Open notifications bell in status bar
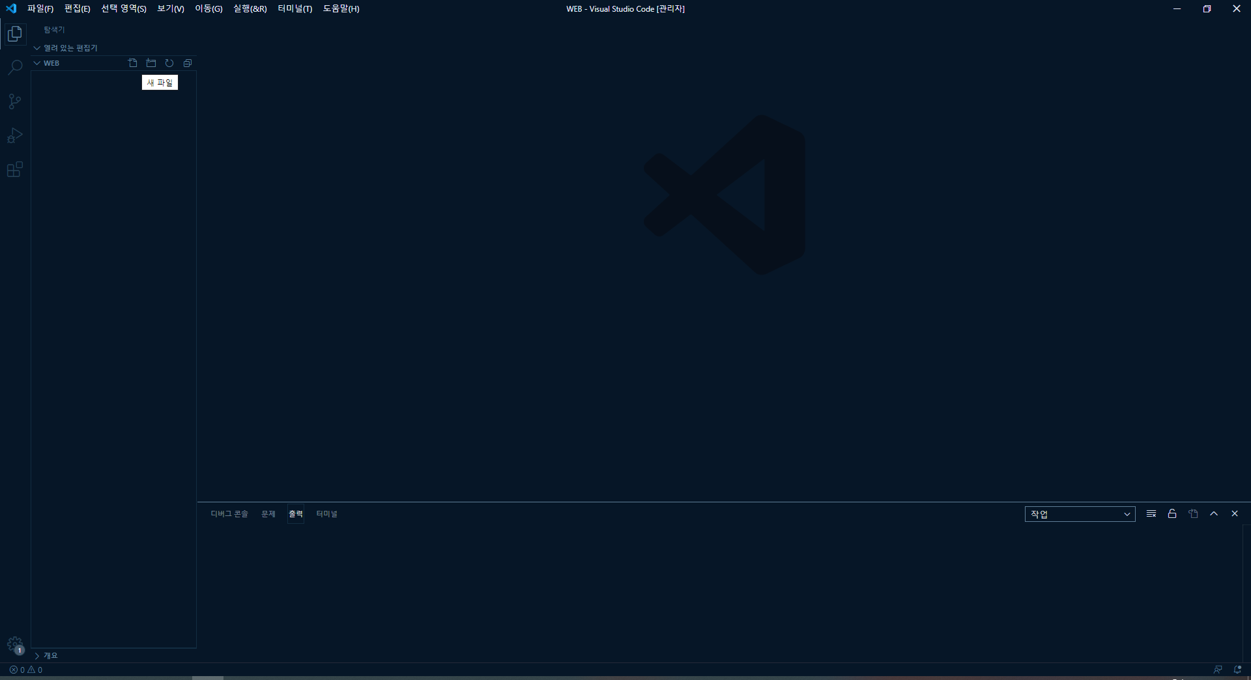Image resolution: width=1251 pixels, height=680 pixels. [x=1237, y=670]
